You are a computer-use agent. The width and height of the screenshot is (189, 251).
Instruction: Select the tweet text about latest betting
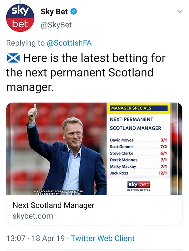click(86, 73)
